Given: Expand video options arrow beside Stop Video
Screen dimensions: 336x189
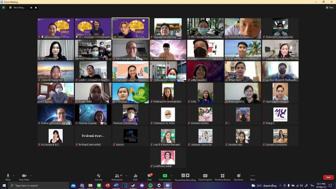Looking at the screenshot, I should [31, 176].
